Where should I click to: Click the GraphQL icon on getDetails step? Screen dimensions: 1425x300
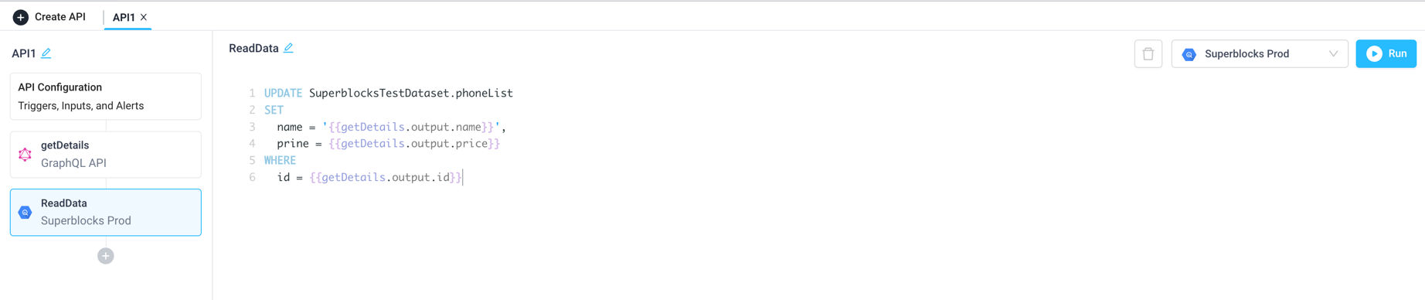[26, 155]
